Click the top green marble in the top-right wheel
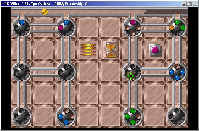 [177, 22]
